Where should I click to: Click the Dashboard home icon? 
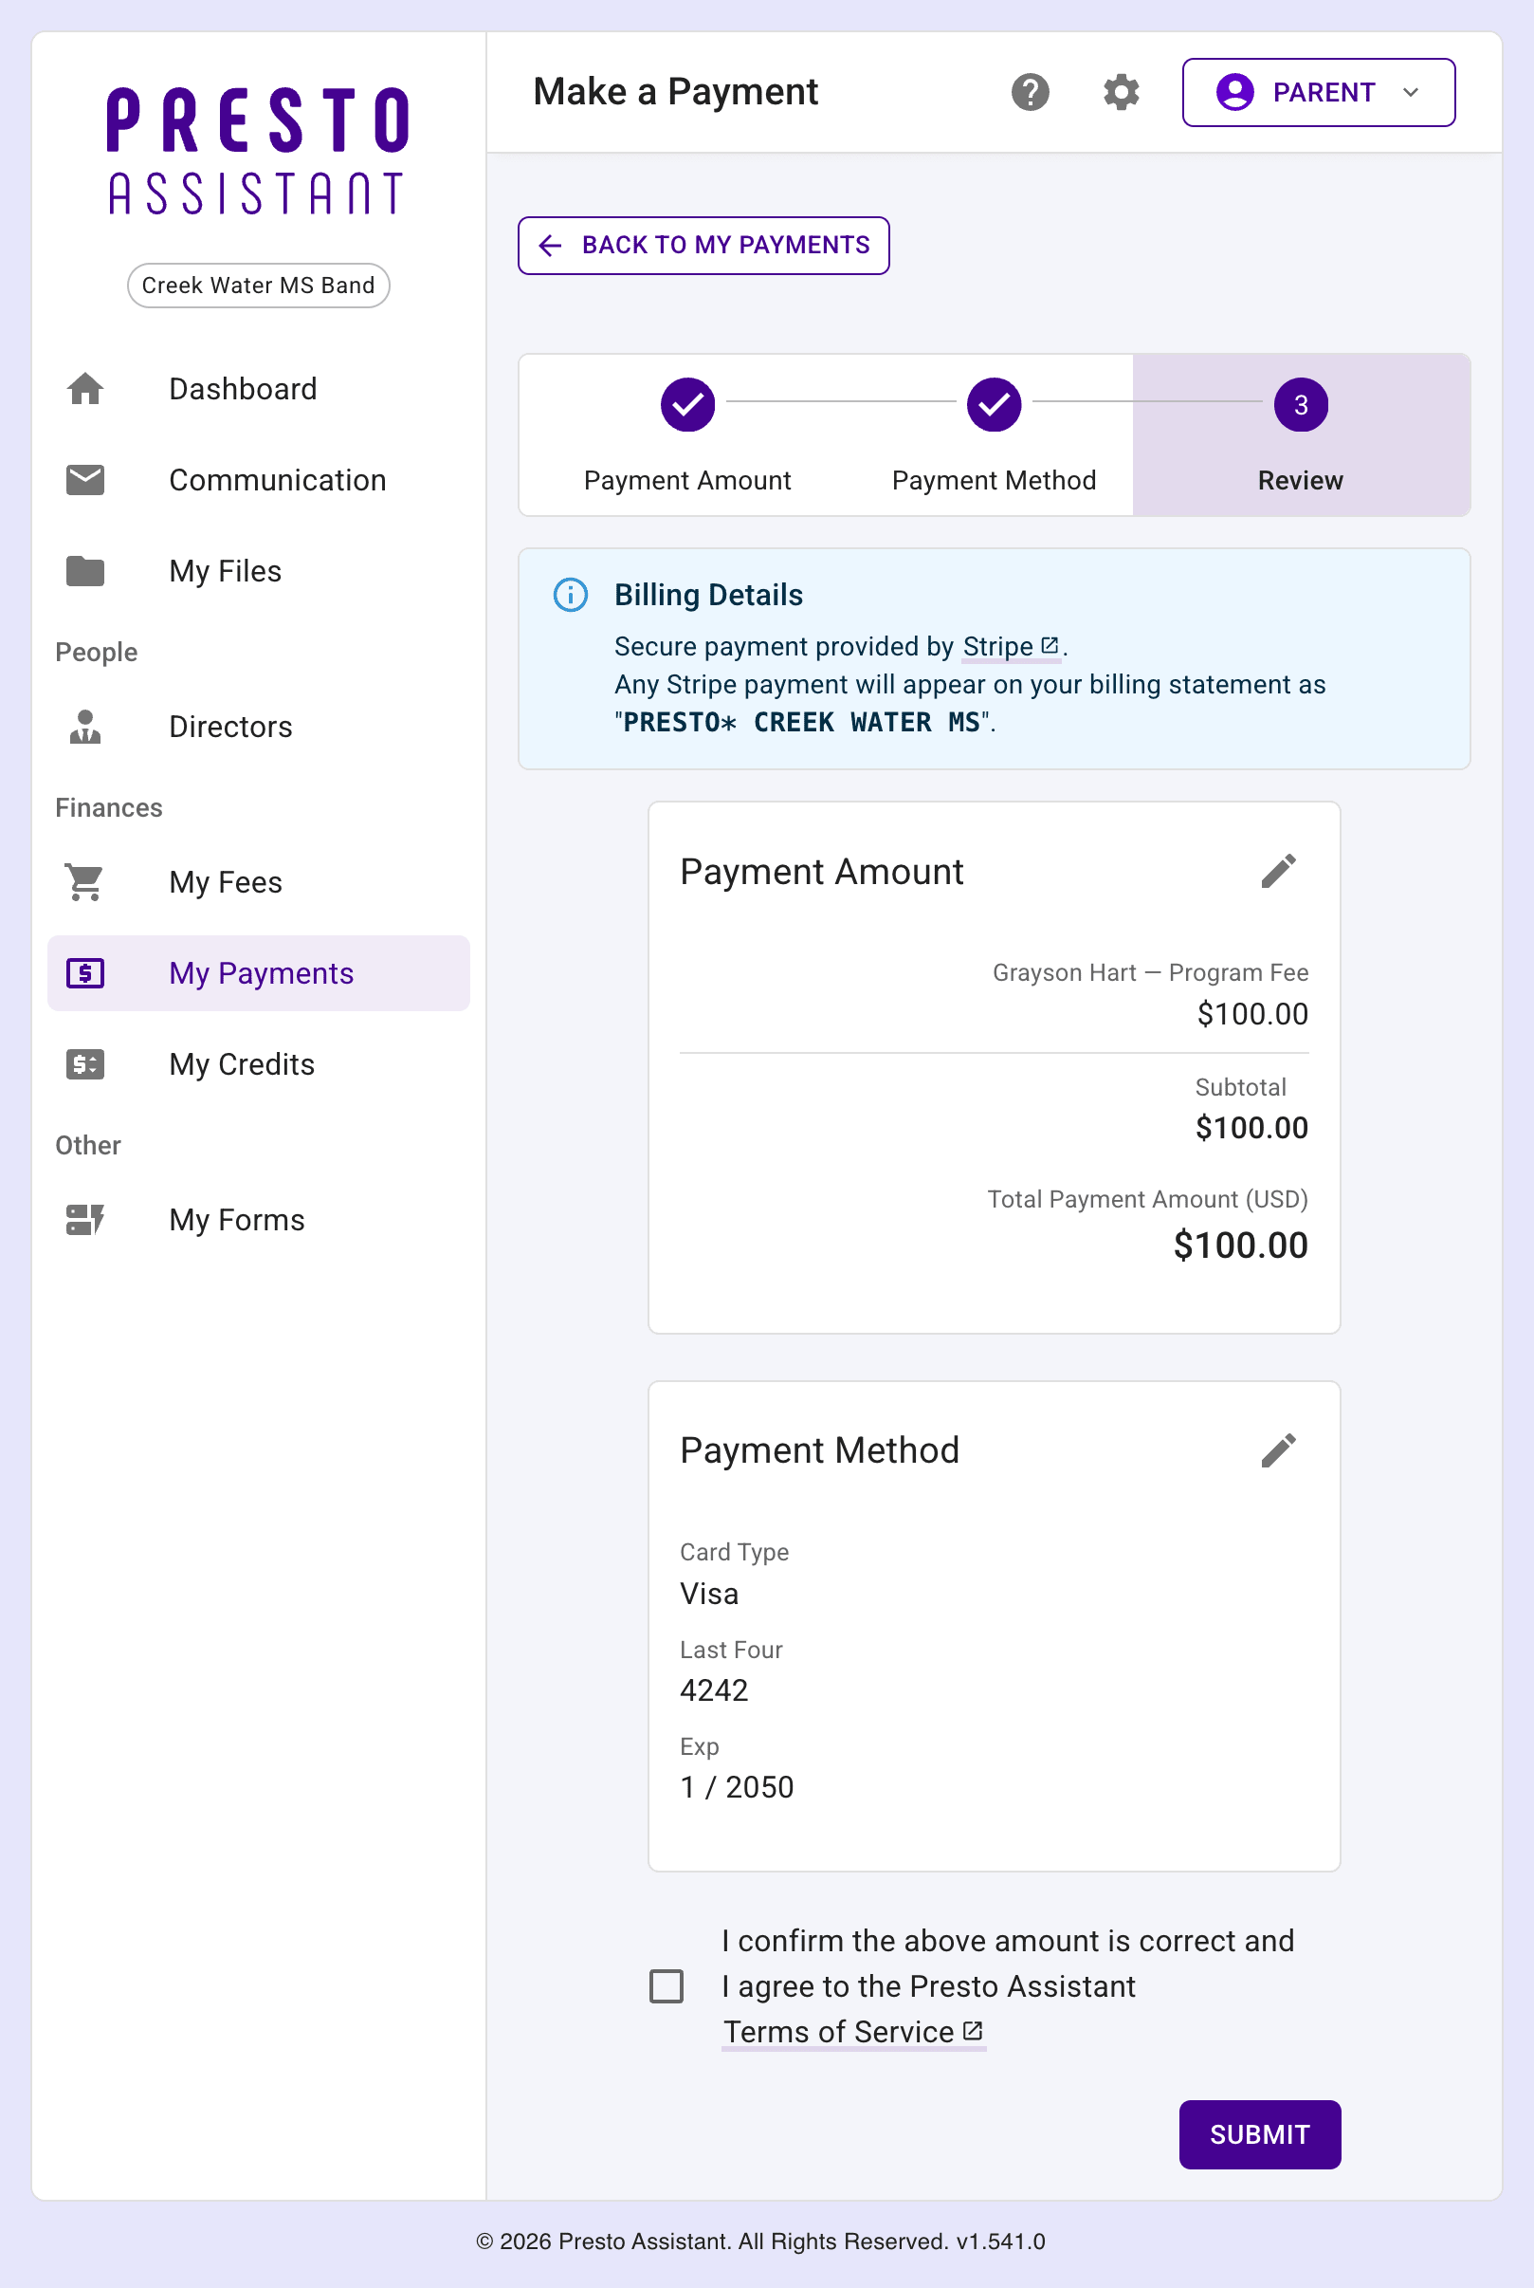click(x=85, y=389)
